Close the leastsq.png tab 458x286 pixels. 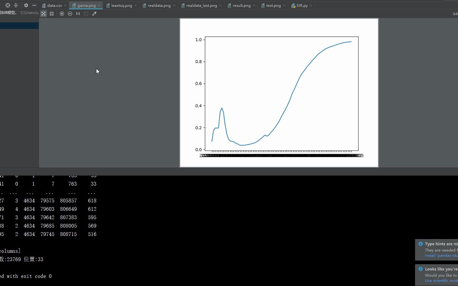(135, 6)
